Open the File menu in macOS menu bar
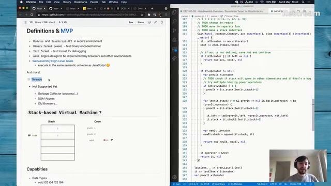This screenshot has width=331, height=186. tap(41, 2)
